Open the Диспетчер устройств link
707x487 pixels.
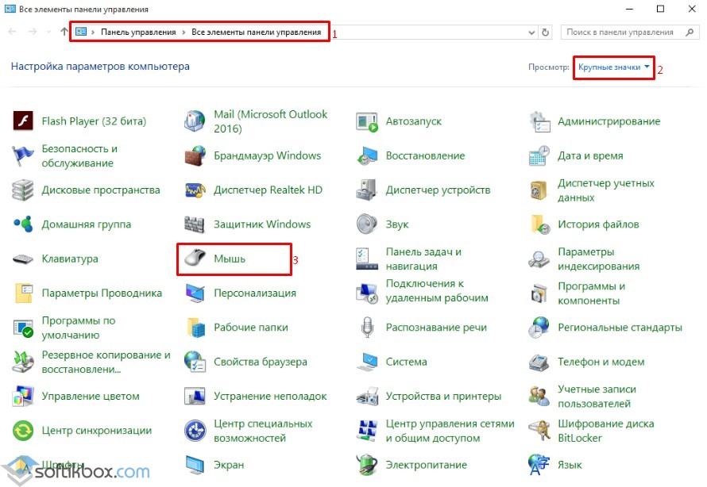click(x=438, y=190)
